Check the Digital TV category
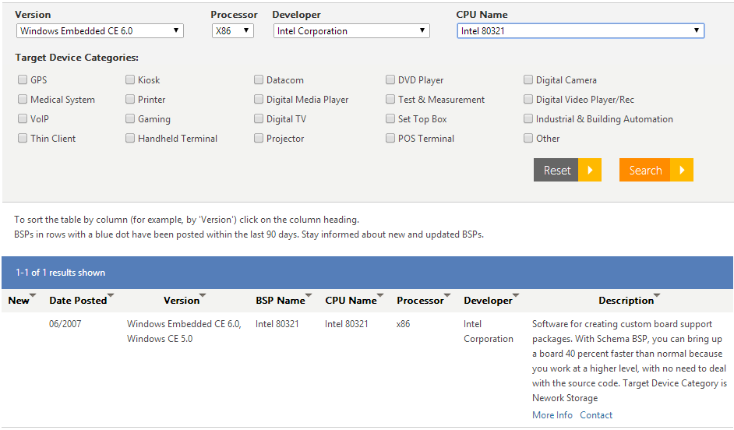 click(x=259, y=118)
